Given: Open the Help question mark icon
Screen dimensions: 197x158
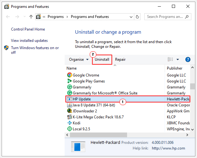Looking at the screenshot, I should (x=188, y=59).
